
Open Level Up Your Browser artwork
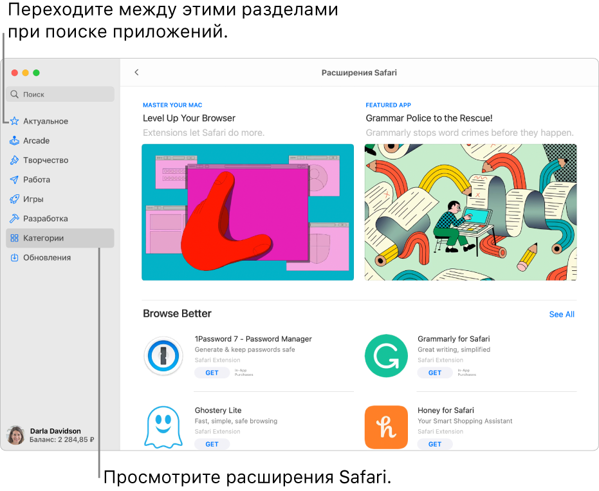[x=248, y=212]
